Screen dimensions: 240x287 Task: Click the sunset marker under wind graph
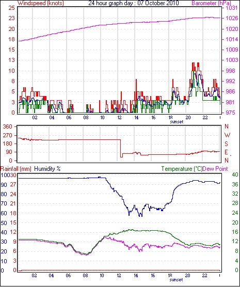pos(177,122)
